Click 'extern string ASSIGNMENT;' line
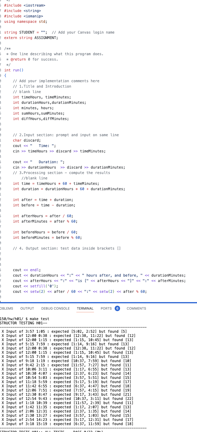Image resolution: width=197 pixels, height=432 pixels. [31, 38]
